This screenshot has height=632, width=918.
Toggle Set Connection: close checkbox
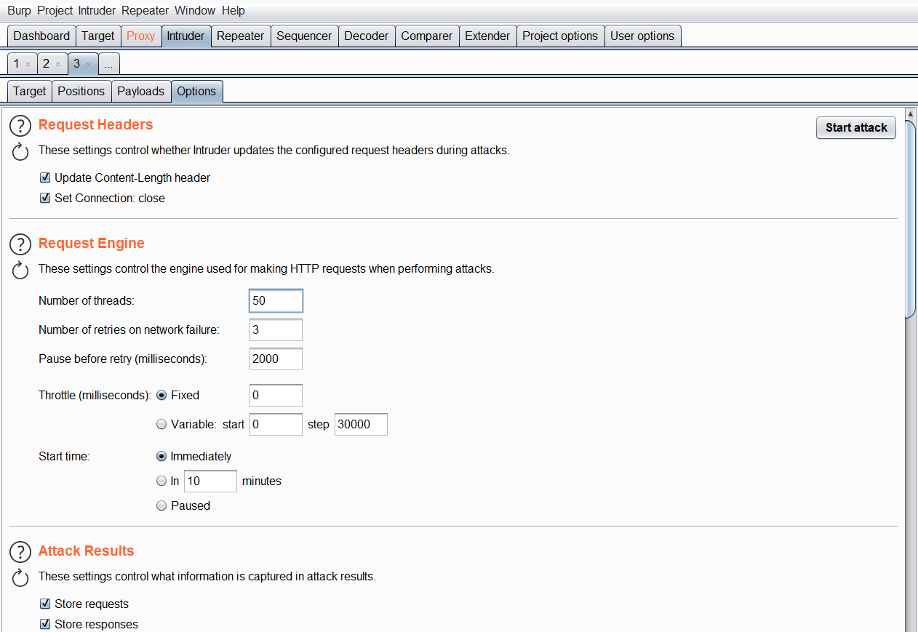tap(45, 198)
